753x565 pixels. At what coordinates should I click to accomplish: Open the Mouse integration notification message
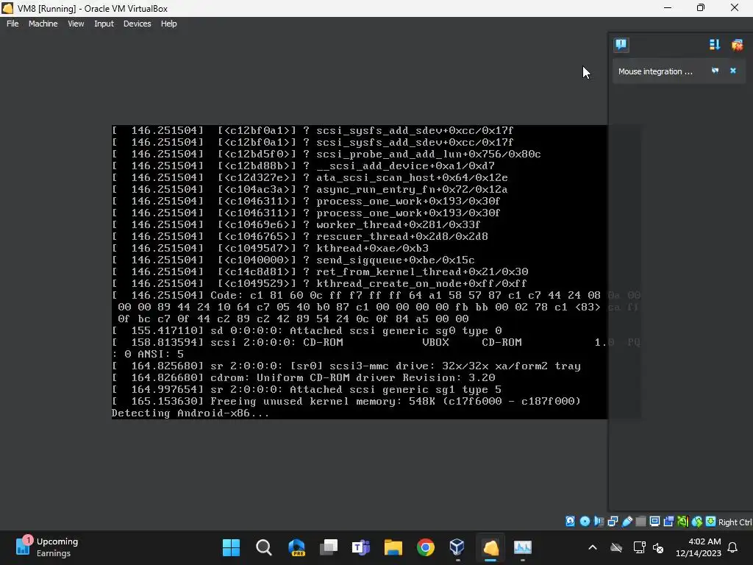pyautogui.click(x=655, y=71)
